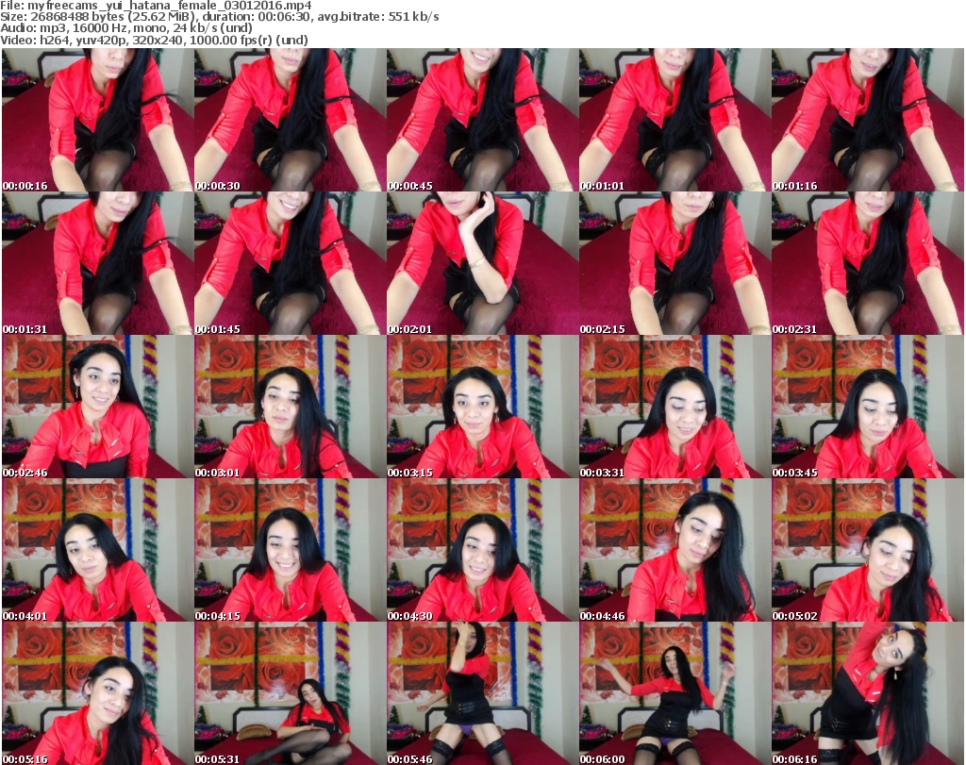
Task: Select the thumbnail stamped 00:05:46
Action: 482,693
